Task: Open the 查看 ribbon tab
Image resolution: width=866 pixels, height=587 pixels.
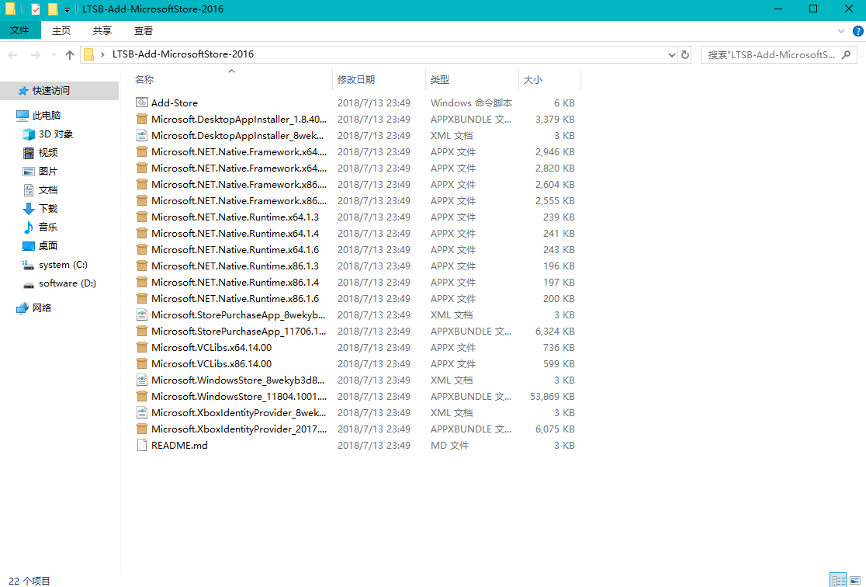Action: [144, 30]
